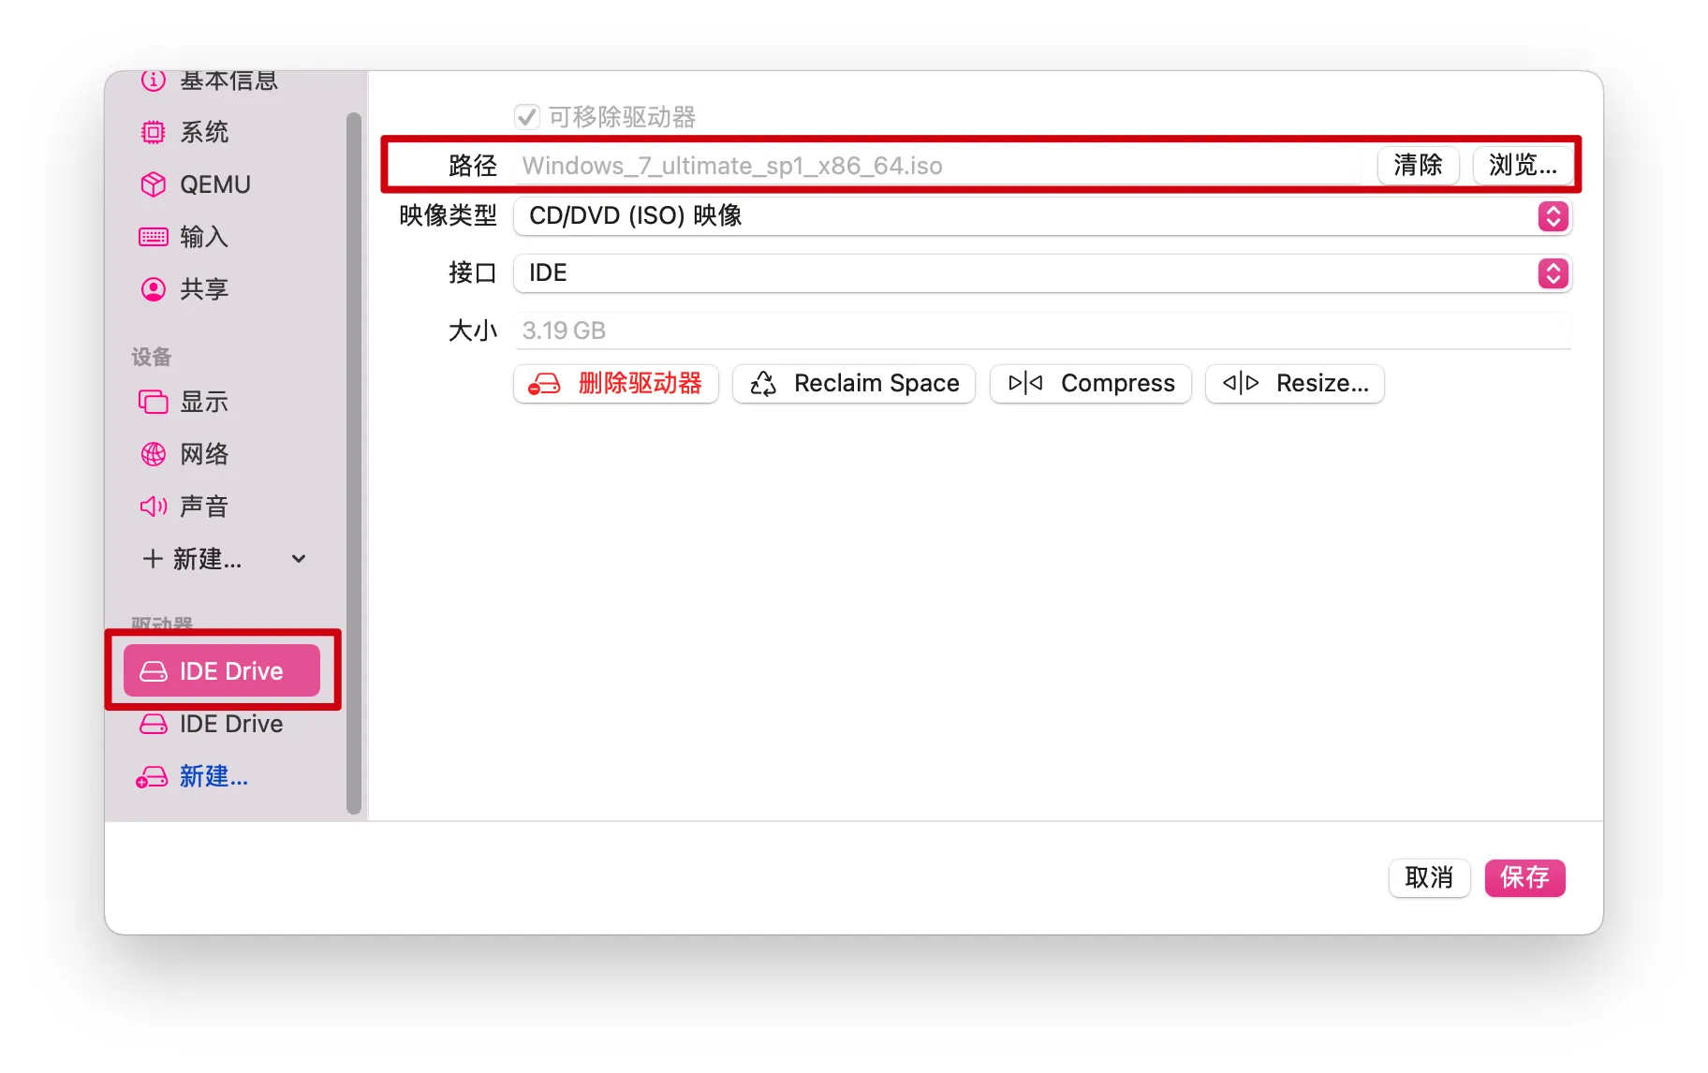Click the display icon beside 显示

(154, 402)
